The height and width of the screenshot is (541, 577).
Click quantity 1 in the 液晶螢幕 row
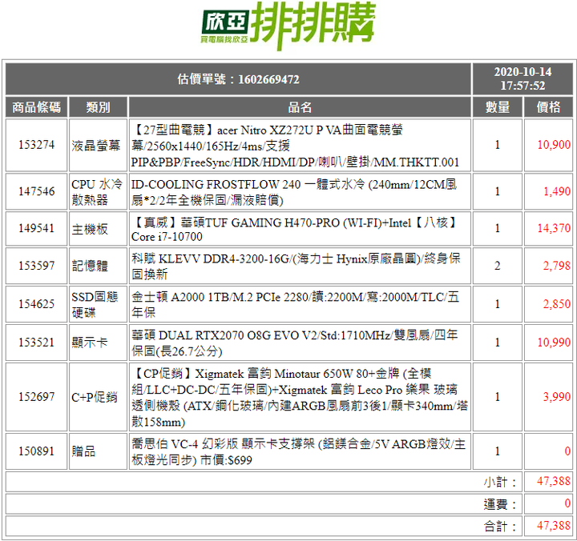[498, 145]
